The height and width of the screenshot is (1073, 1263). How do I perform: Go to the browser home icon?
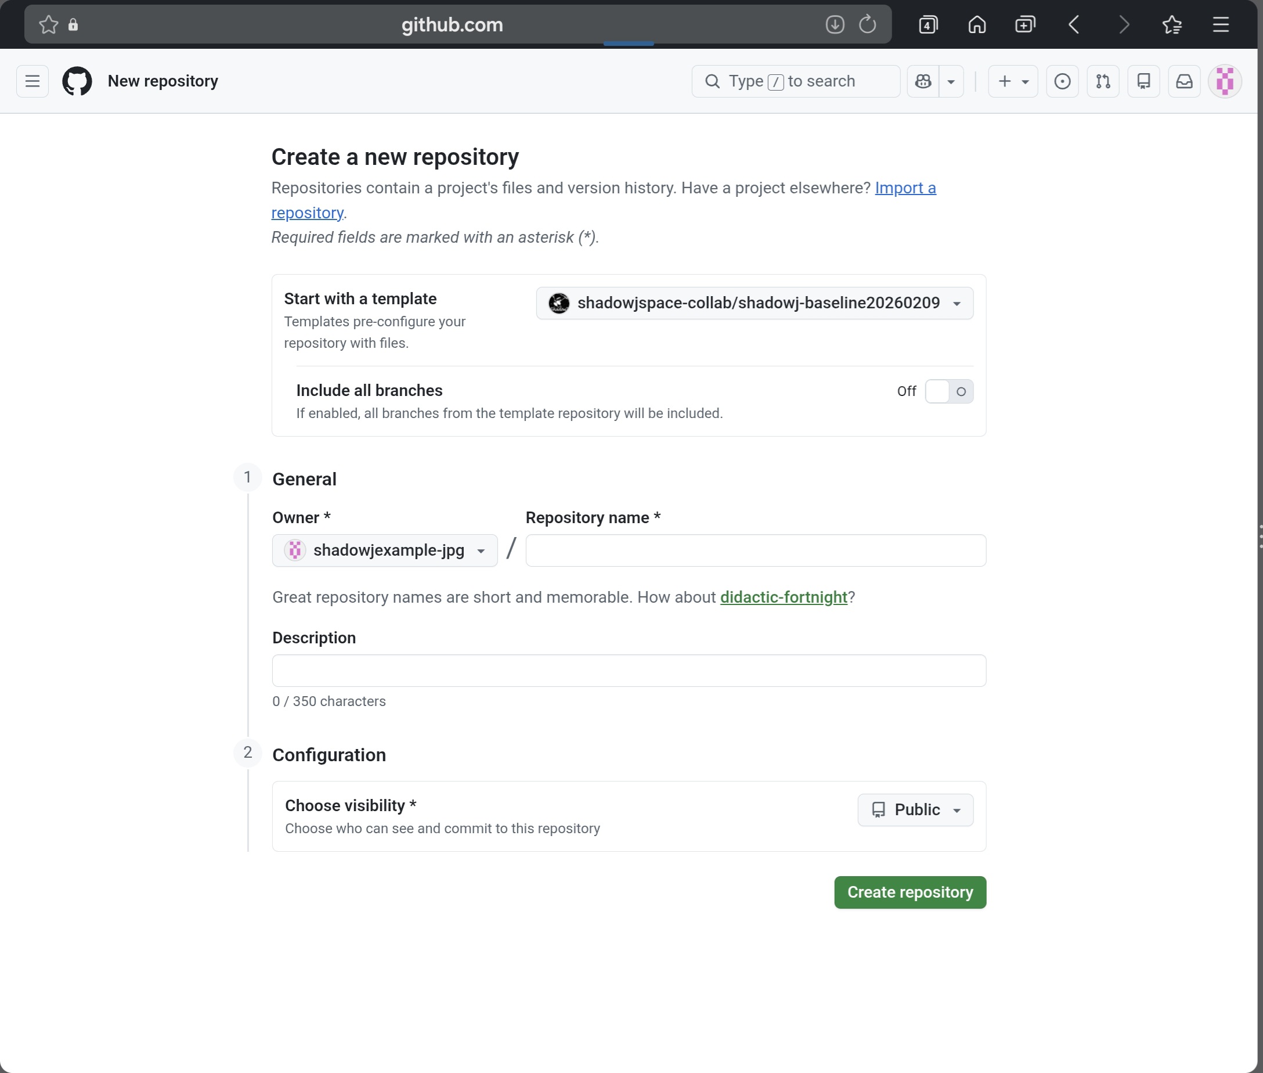(977, 24)
